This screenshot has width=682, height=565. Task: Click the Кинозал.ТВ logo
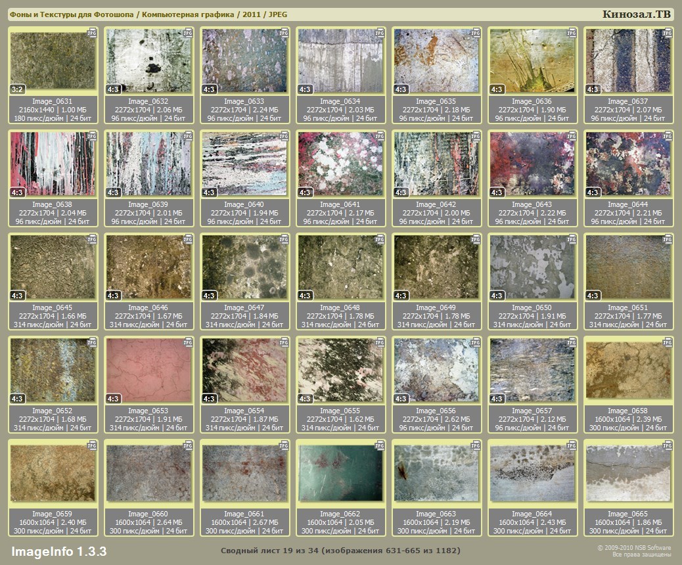637,14
